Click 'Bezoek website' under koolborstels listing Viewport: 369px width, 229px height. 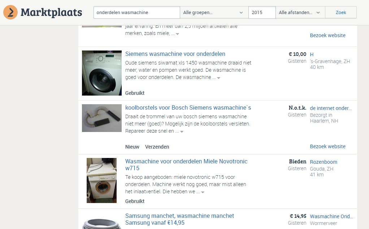tap(327, 146)
